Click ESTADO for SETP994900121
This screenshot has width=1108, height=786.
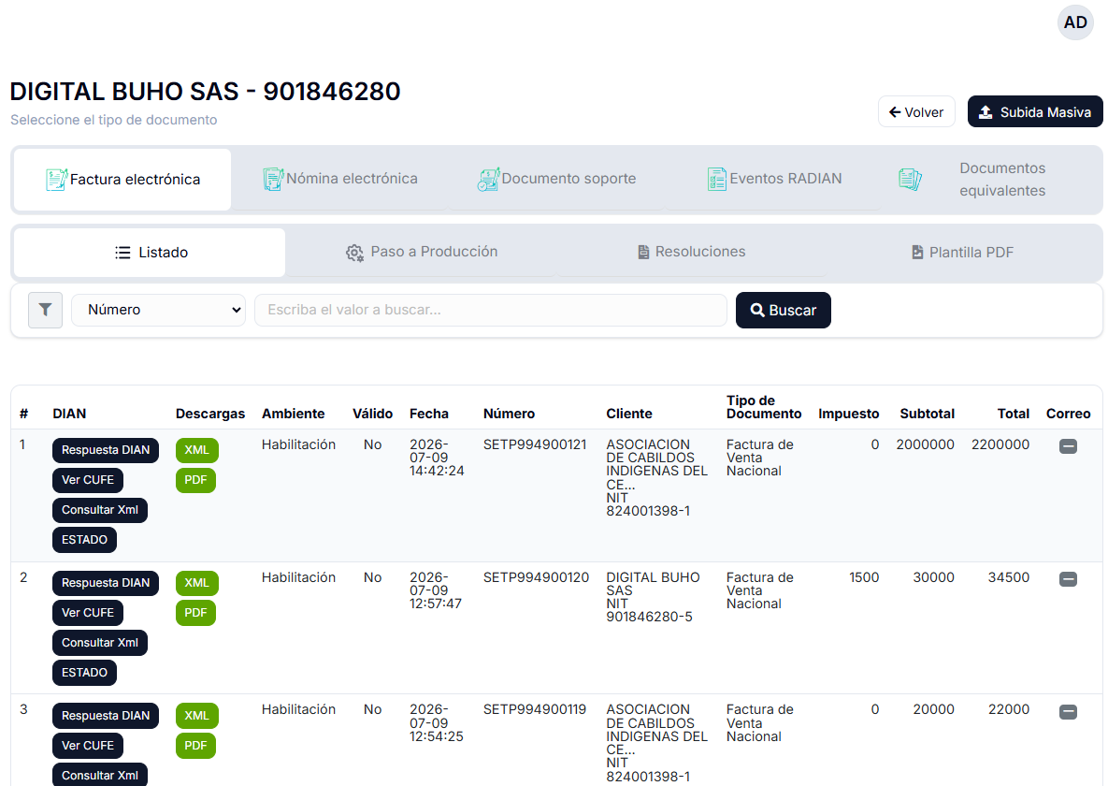pos(84,540)
